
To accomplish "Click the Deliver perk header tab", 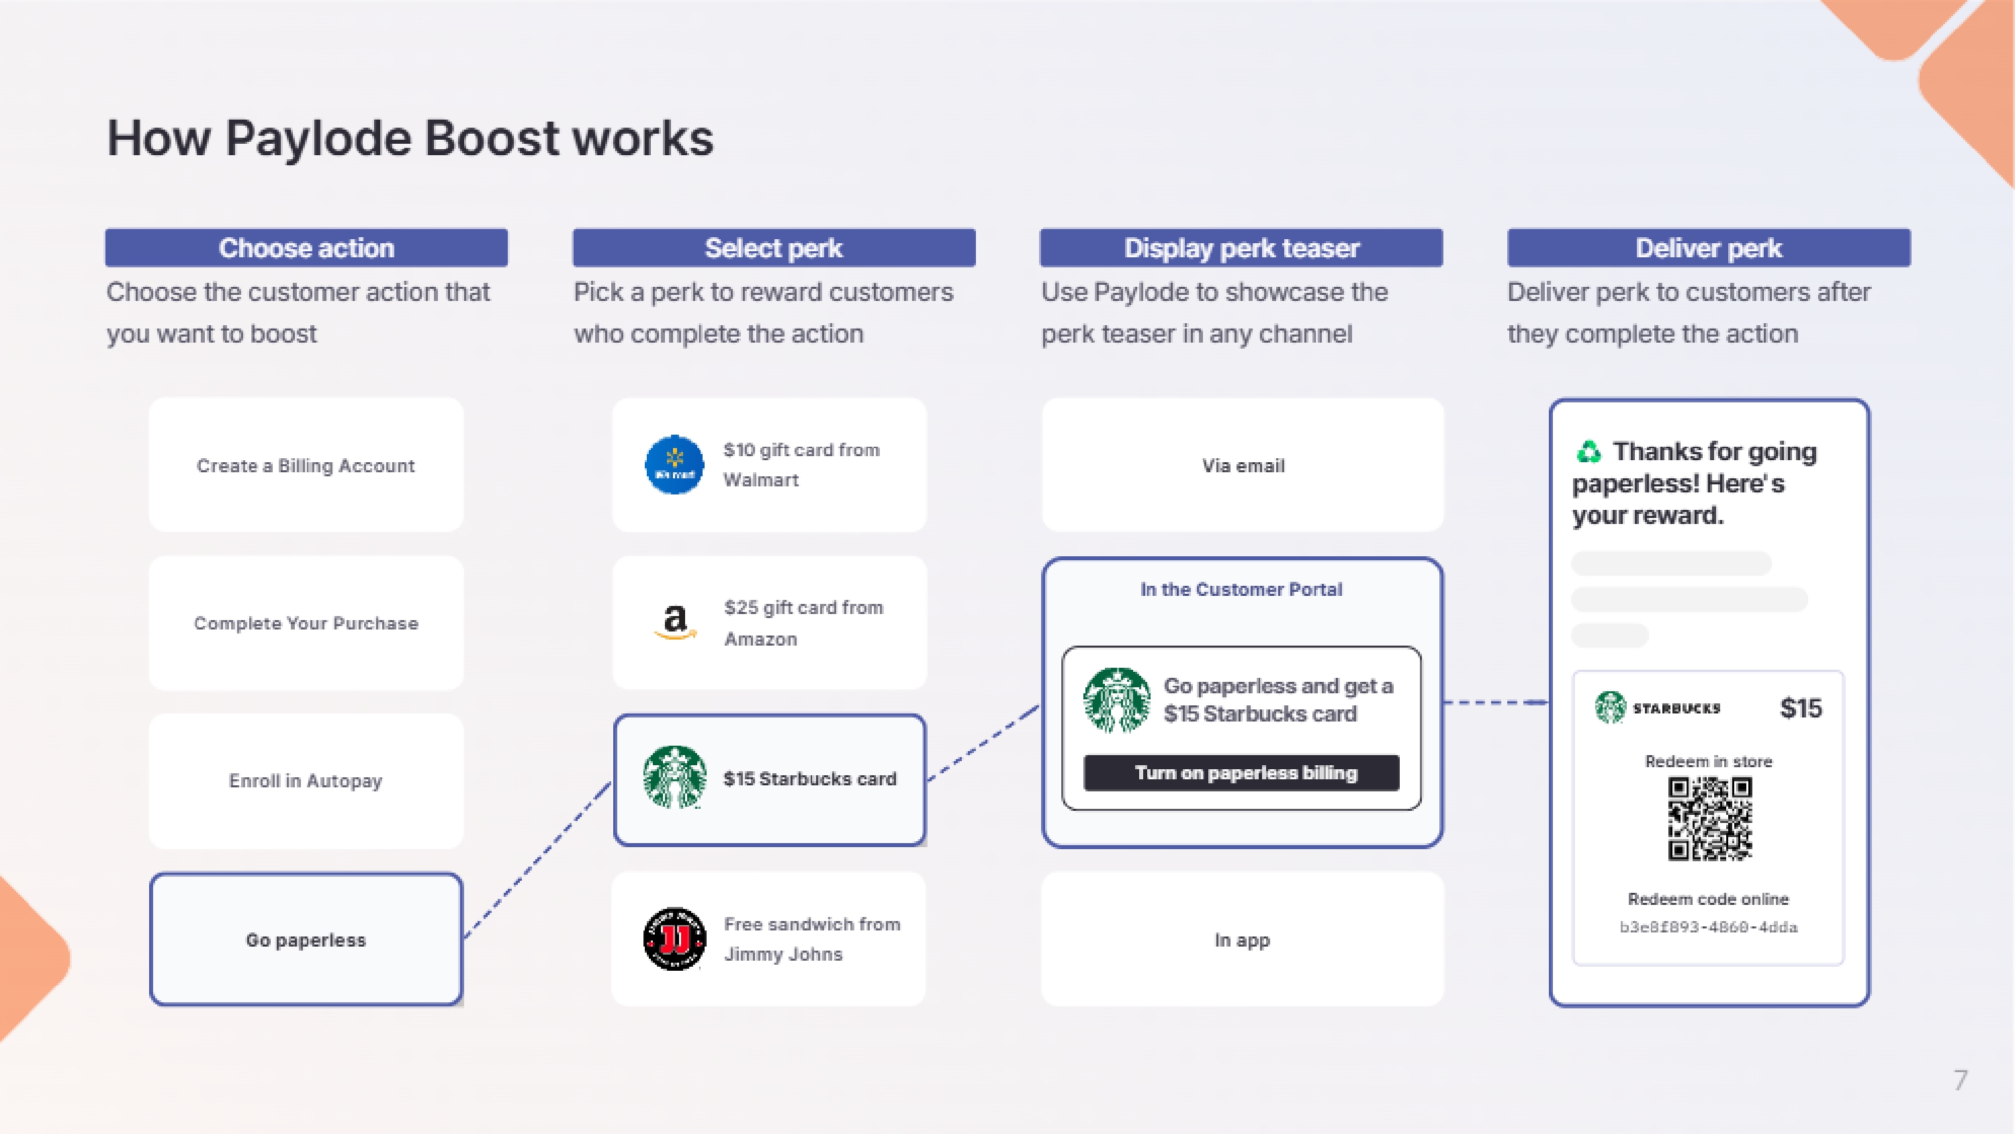I will coord(1708,248).
